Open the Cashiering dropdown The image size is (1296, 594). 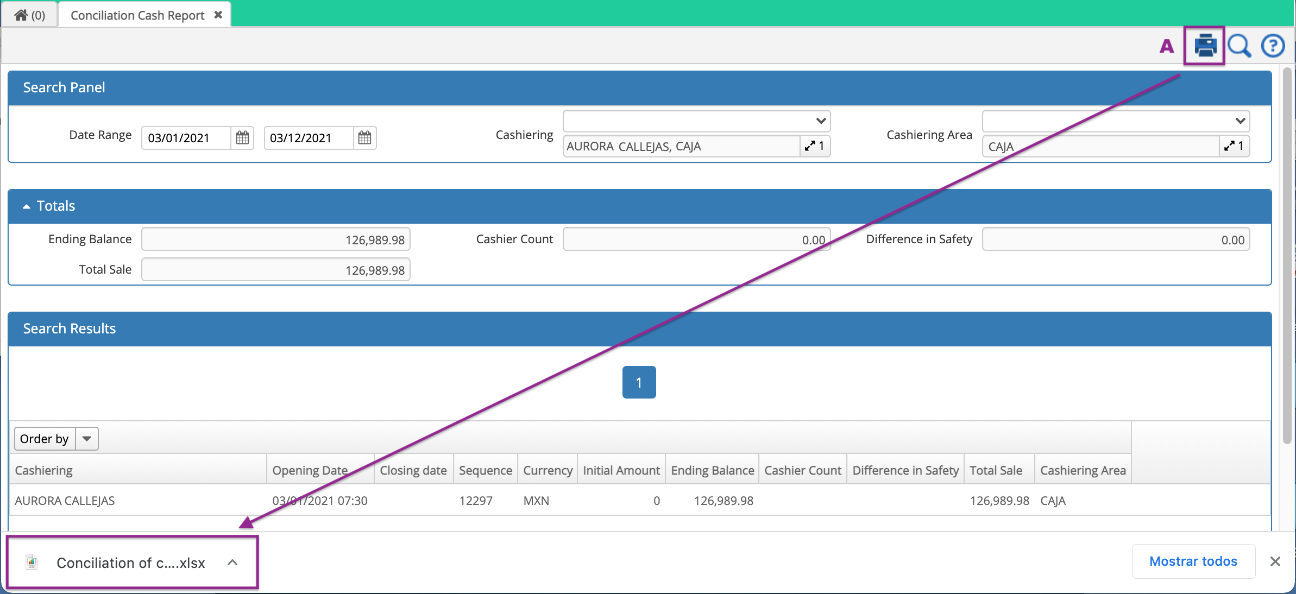pos(821,121)
